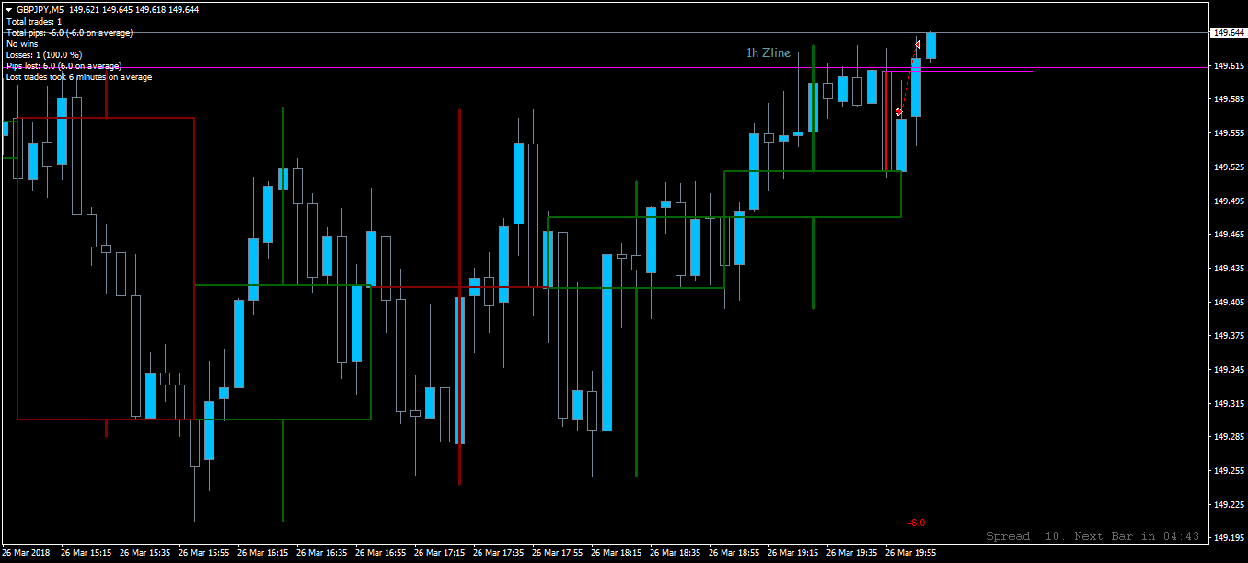This screenshot has width=1248, height=563.
Task: Click the 149.465 price scale label
Action: [1229, 235]
